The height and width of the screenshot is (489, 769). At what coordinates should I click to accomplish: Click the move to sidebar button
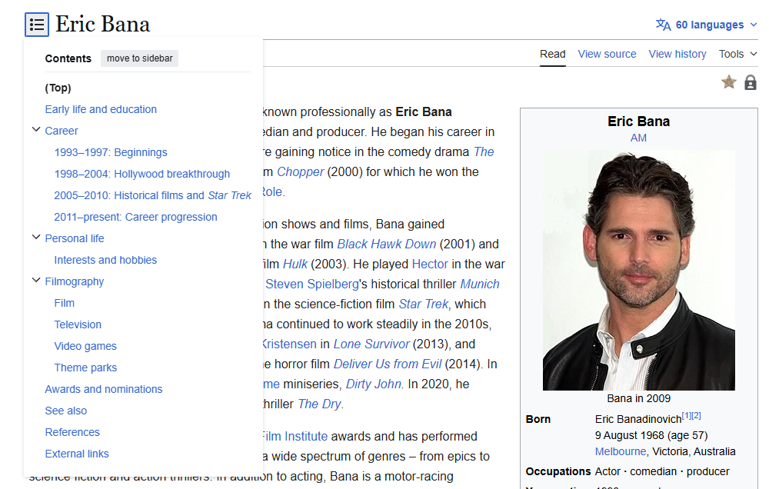tap(140, 58)
